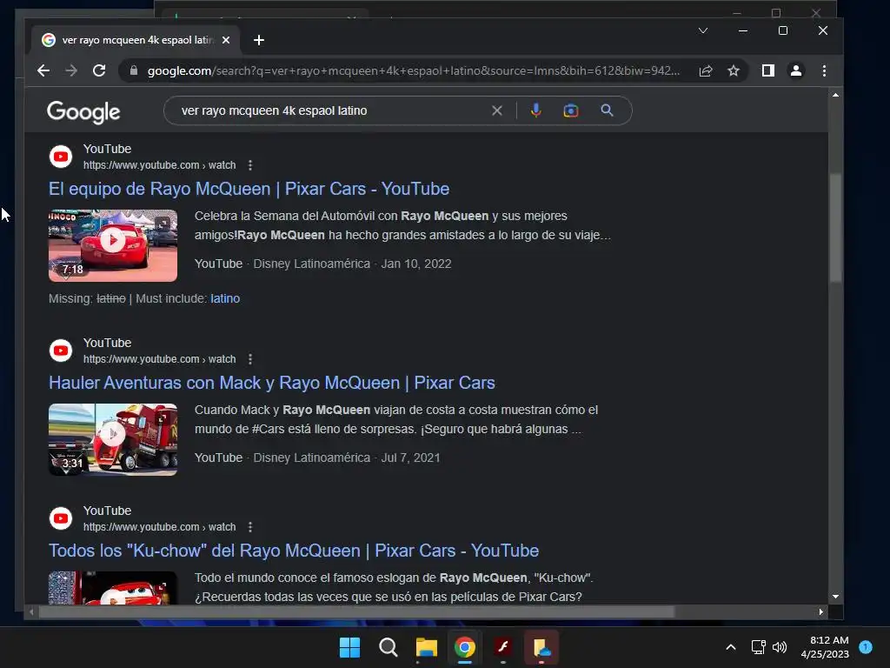Click 'Disney Latinoamérica · Jul 7, 2021' text
Image resolution: width=890 pixels, height=668 pixels.
[x=346, y=458]
